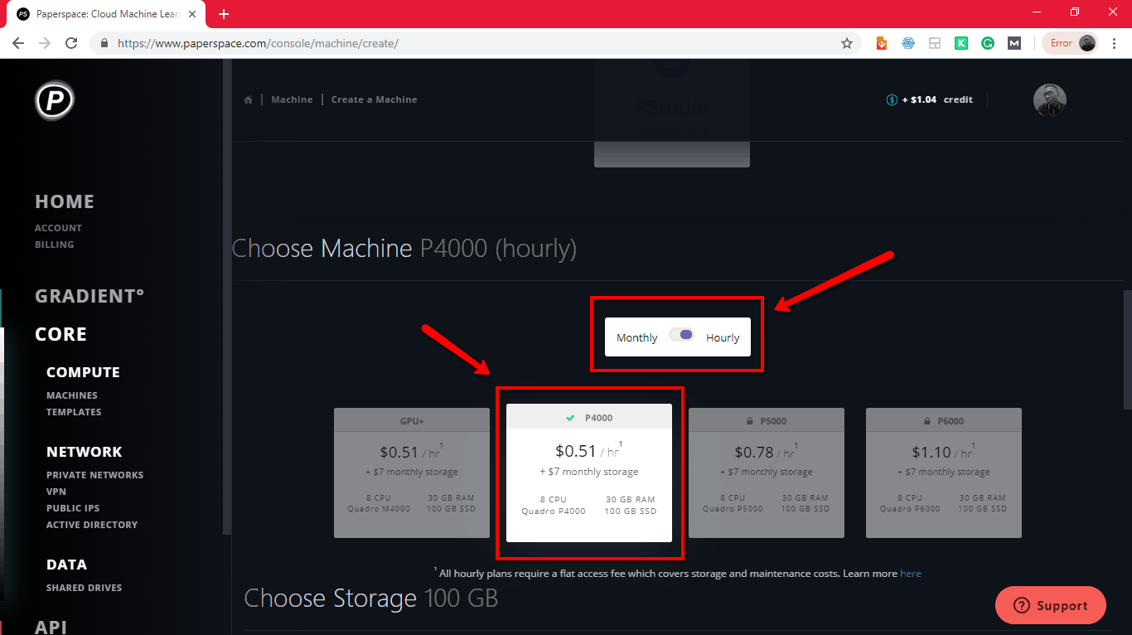This screenshot has width=1132, height=635.
Task: Open the API sidebar section
Action: 51,628
